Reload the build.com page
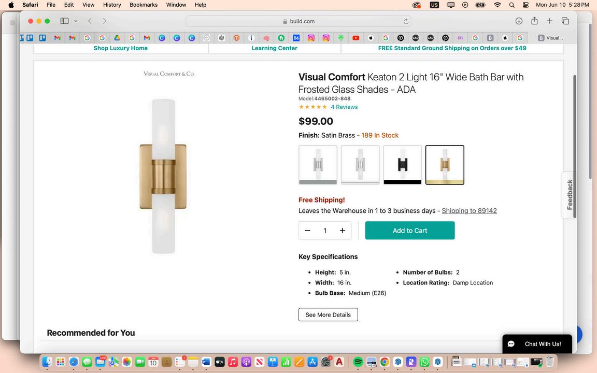This screenshot has height=373, width=597. coord(406,21)
